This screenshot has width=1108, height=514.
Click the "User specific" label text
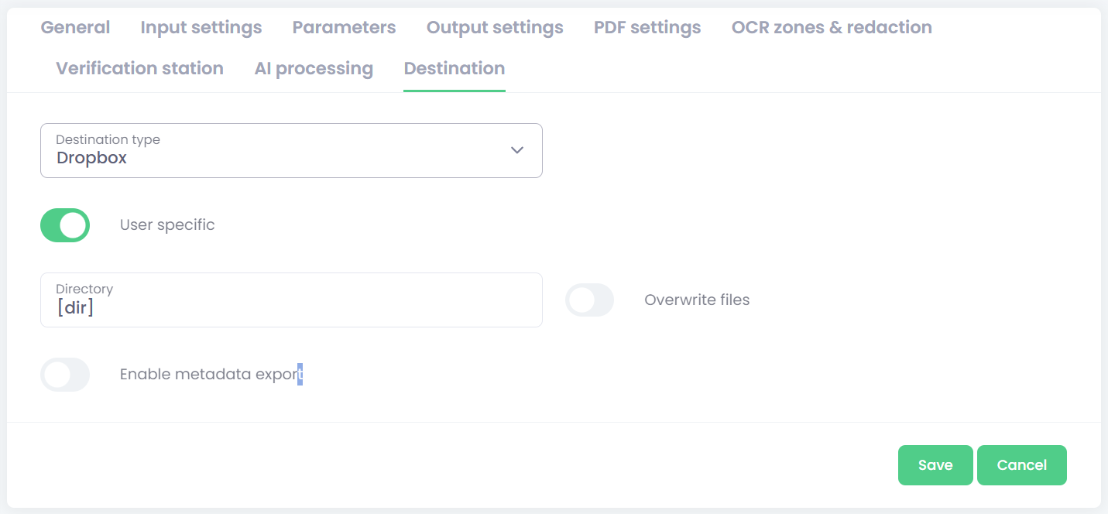(x=167, y=225)
